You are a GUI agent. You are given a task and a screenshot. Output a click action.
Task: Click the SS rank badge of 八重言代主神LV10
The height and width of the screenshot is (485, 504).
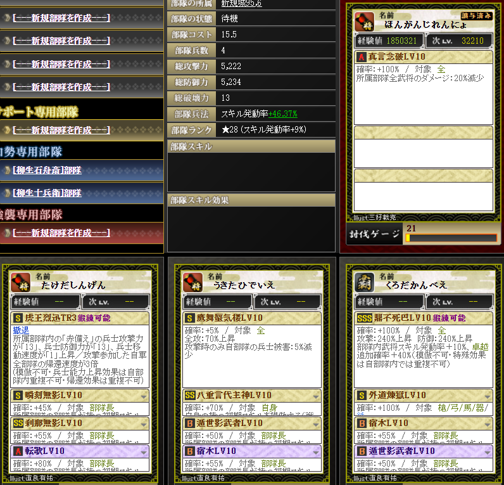190,395
